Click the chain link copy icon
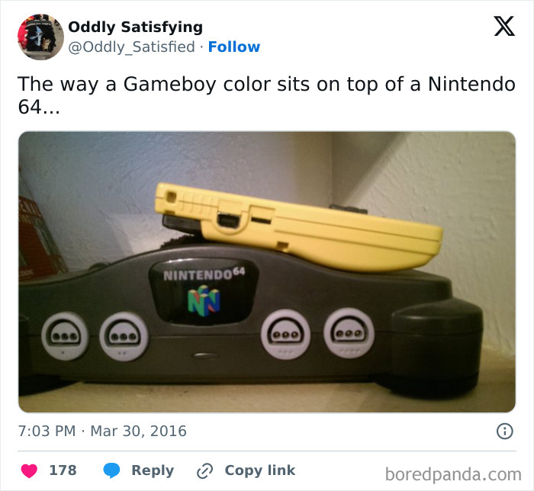Viewport: 534px width, 491px height. coord(205,471)
